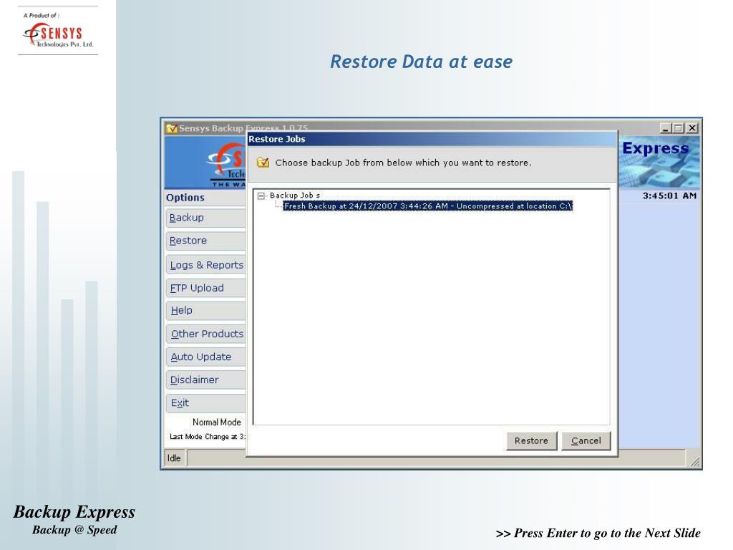Click the Last Mode Change text
The height and width of the screenshot is (550, 733).
pos(207,437)
